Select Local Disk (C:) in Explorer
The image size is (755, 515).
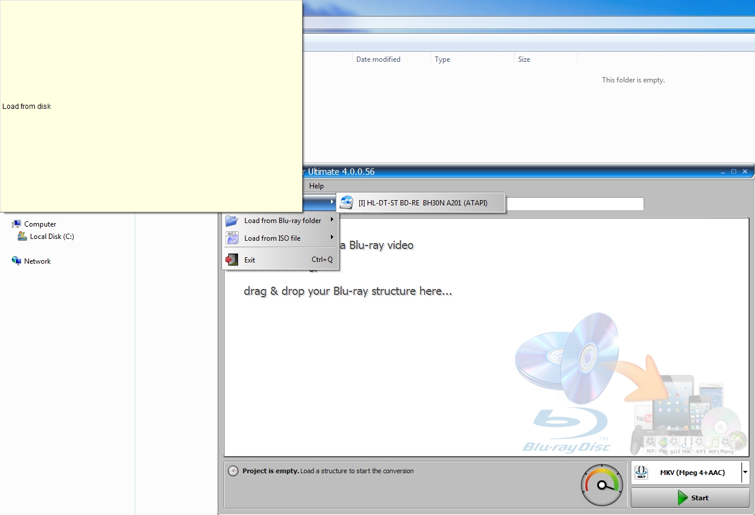(x=52, y=237)
